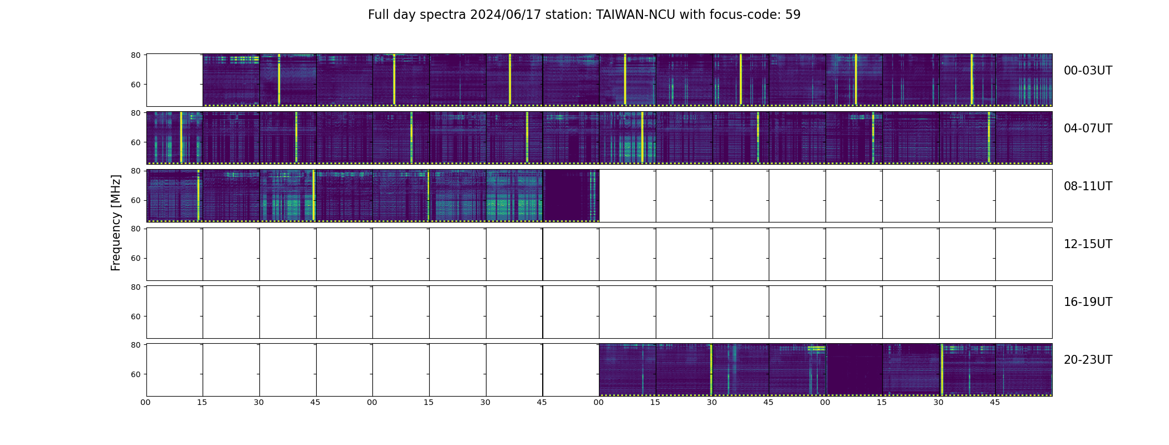1169x445 pixels.
Task: Select the "12-15UT" row label
Action: 1088,244
